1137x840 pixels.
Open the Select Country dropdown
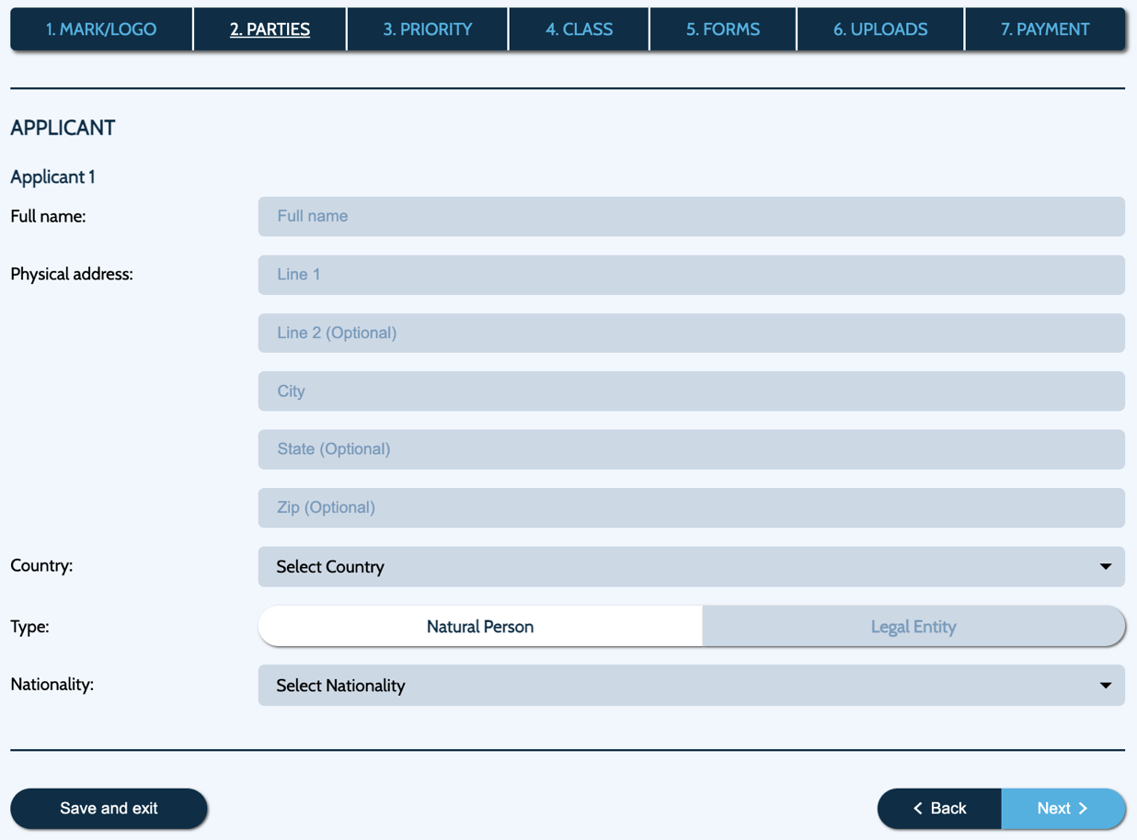coord(691,567)
